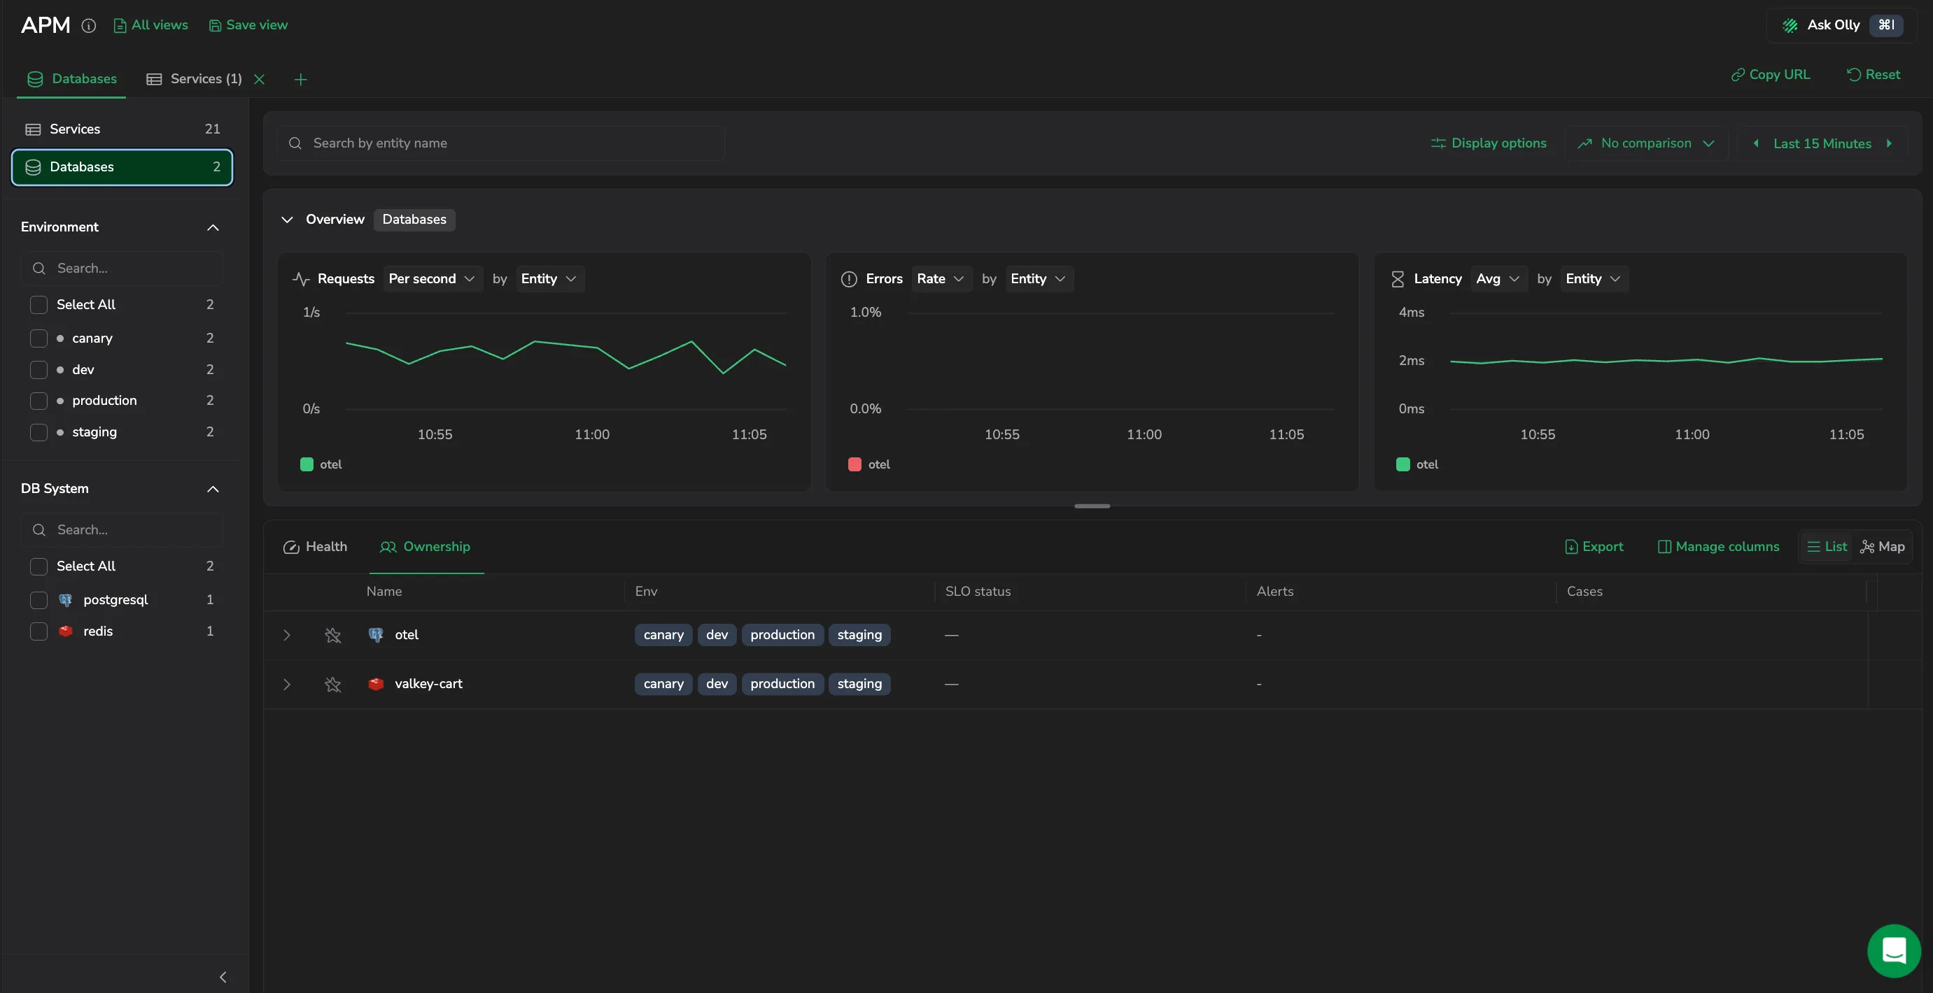Switch to the Health tab

coord(315,547)
